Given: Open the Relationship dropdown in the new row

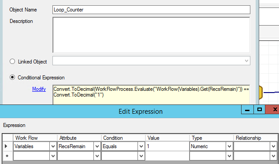Looking at the screenshot, I should point(274,156).
